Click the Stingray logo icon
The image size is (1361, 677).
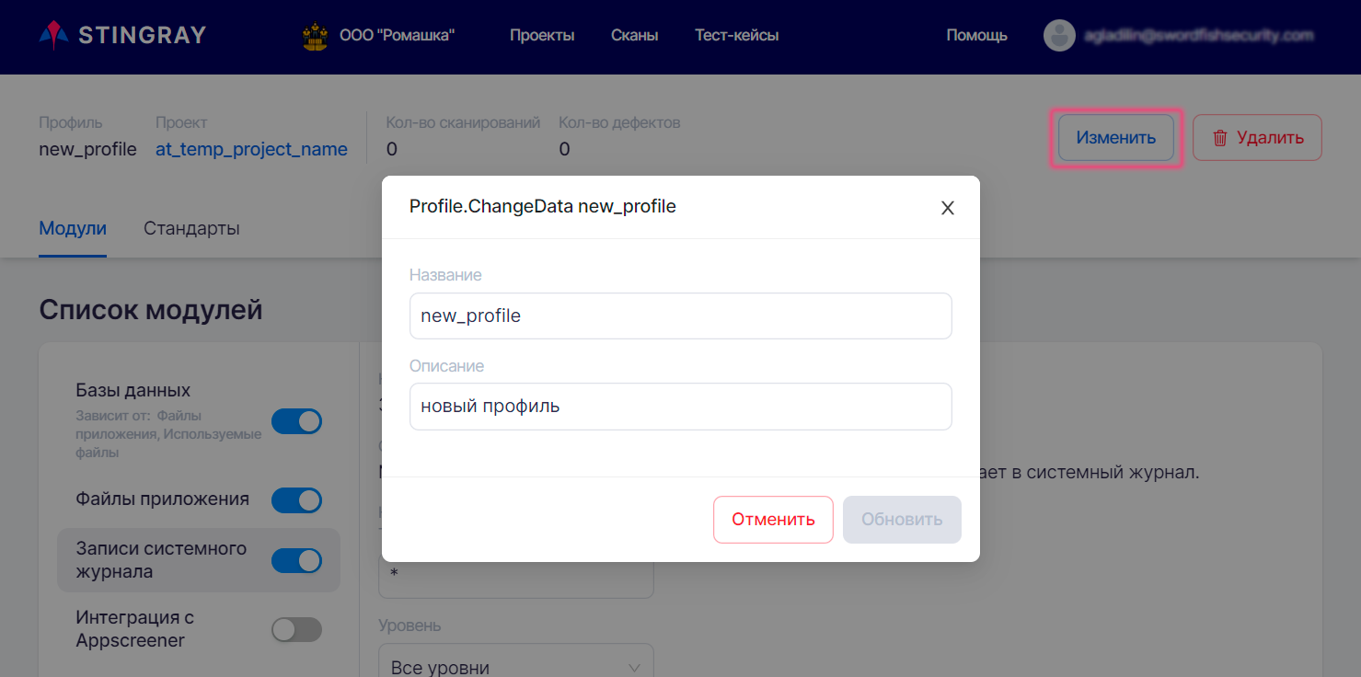(x=54, y=36)
